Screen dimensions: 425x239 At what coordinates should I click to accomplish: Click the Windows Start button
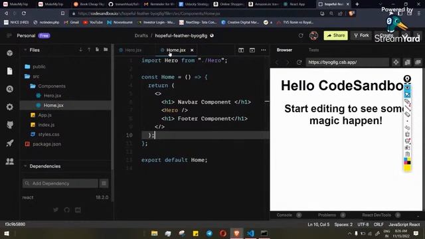[7, 233]
